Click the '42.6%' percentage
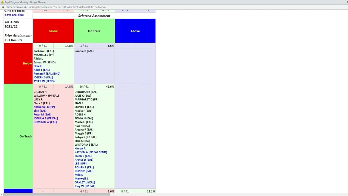The image size is (348, 196). tap(110, 87)
